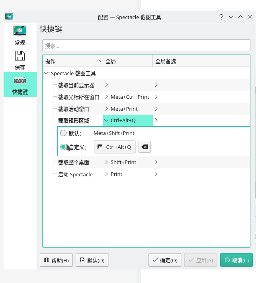
Task: Select the 截取矩形区域 row label
Action: 74,121
